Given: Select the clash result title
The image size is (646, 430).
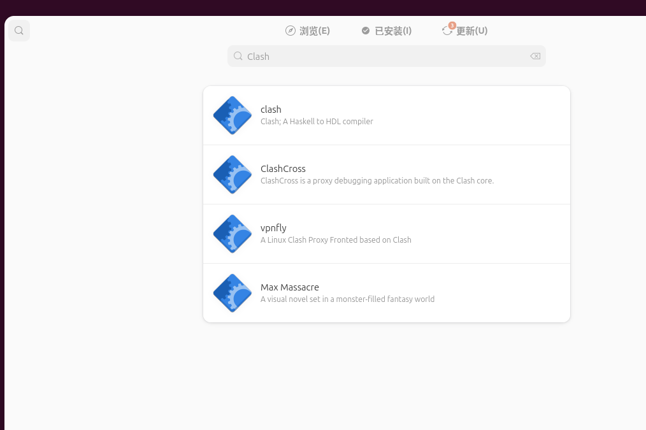Looking at the screenshot, I should pos(271,110).
